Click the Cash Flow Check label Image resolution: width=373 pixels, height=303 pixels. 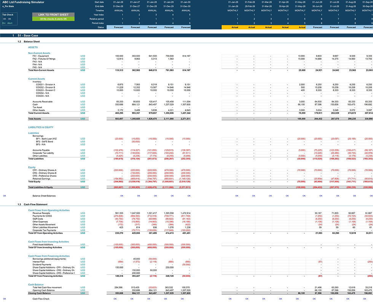click(x=41, y=299)
